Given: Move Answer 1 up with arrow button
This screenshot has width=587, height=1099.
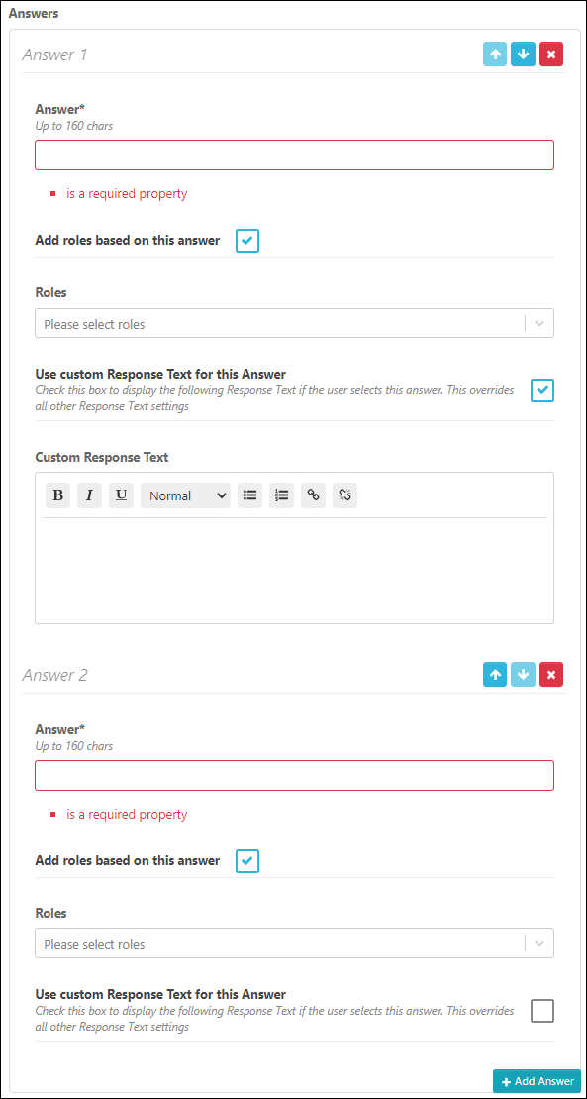Looking at the screenshot, I should click(x=495, y=55).
